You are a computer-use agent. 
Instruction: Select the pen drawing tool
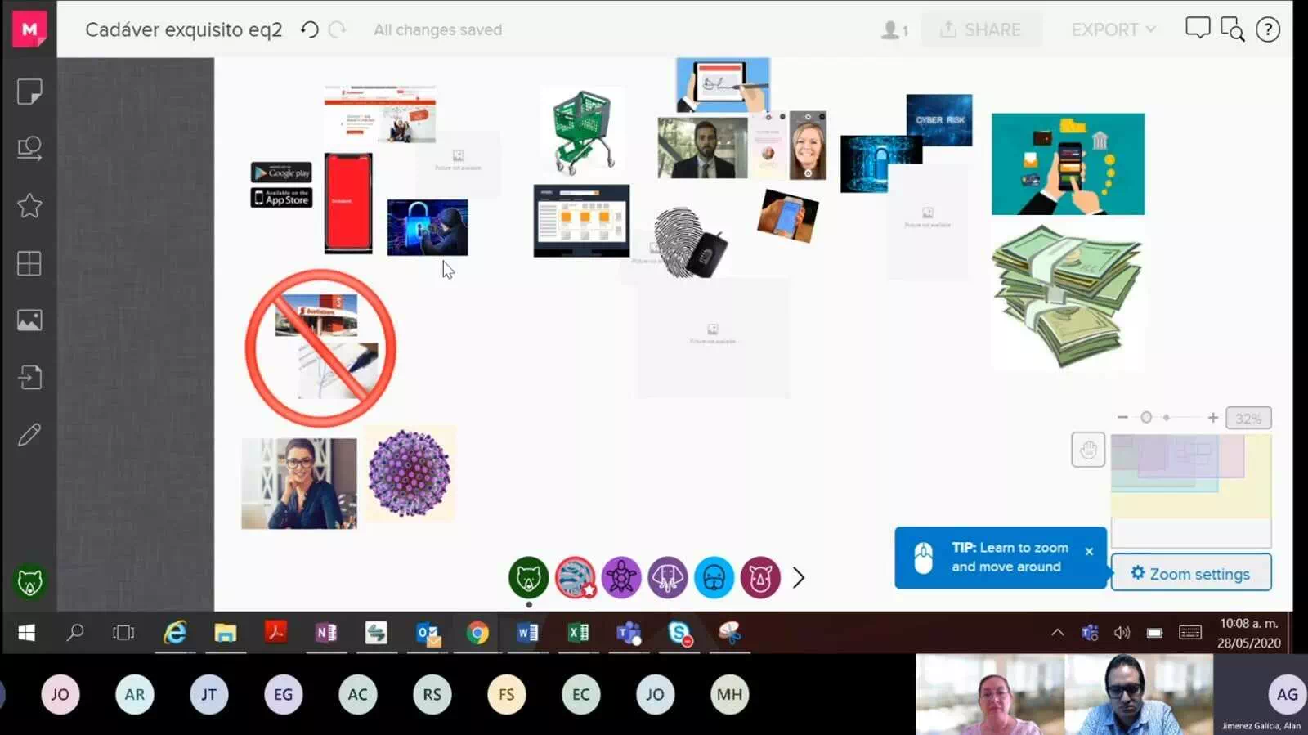(x=29, y=435)
